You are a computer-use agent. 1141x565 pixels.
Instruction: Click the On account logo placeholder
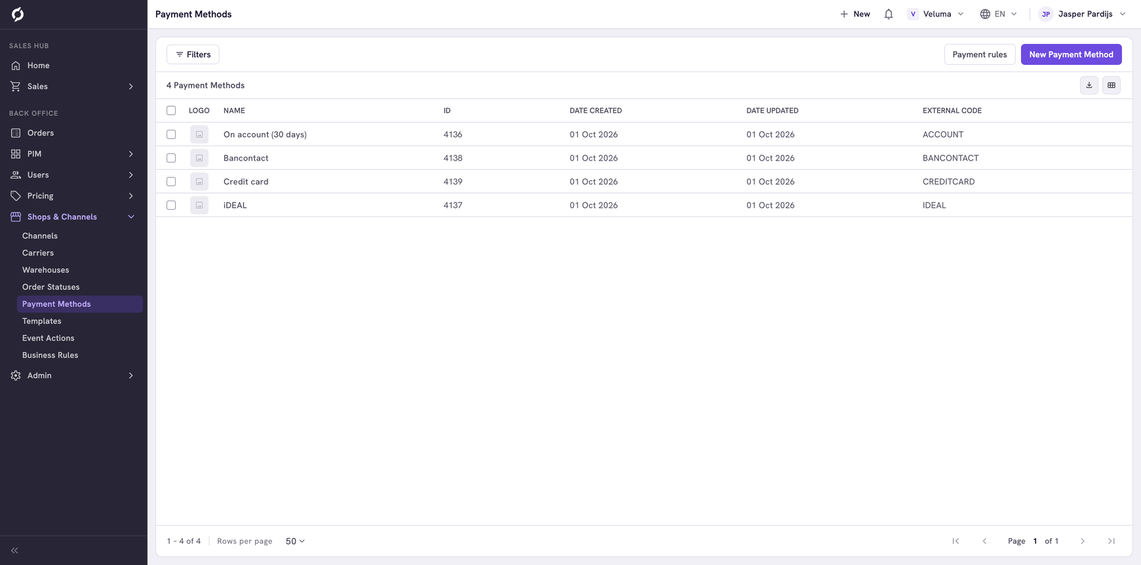[x=199, y=134]
